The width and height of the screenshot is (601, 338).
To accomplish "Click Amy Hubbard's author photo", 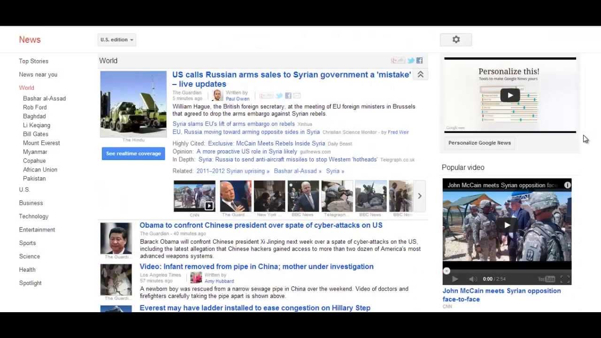I will pos(196,277).
